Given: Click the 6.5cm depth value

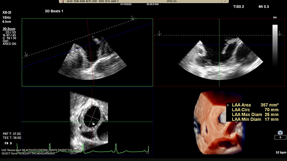Looking at the screenshot, I should [x=7, y=22].
